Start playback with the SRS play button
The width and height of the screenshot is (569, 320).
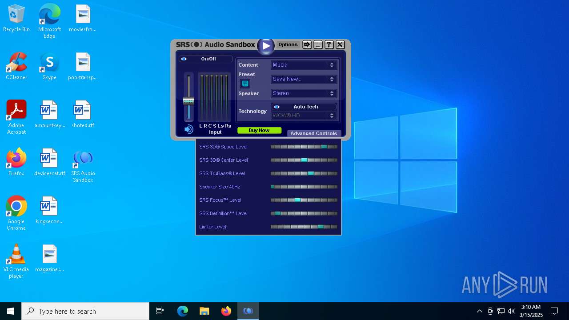(266, 46)
